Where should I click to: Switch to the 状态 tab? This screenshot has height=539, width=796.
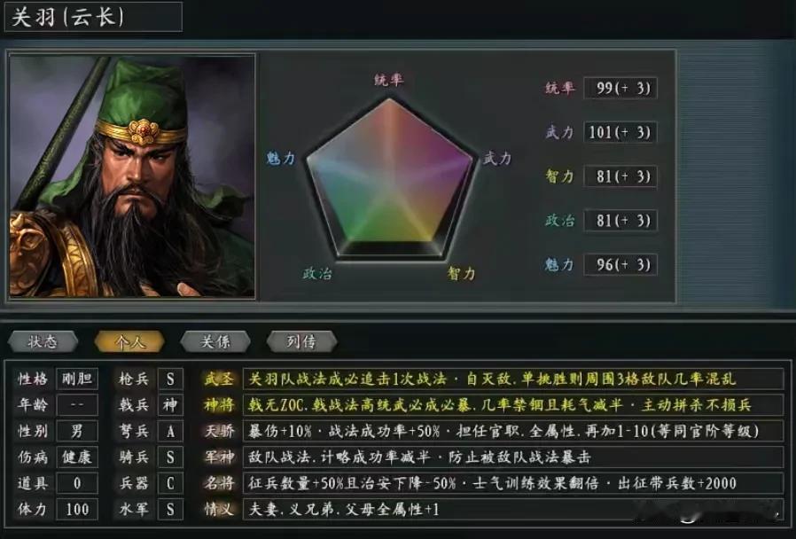43,341
